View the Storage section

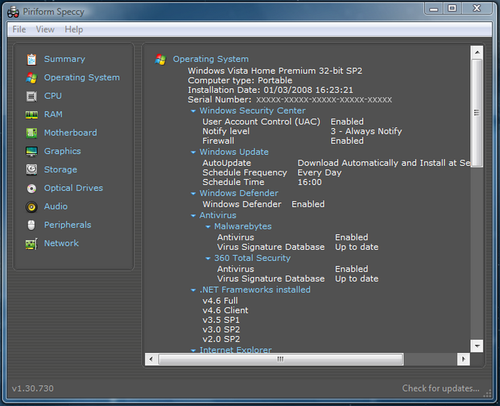(x=61, y=170)
